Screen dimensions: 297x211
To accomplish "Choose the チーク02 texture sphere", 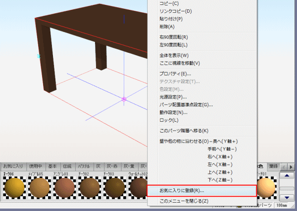I will coord(90,187).
